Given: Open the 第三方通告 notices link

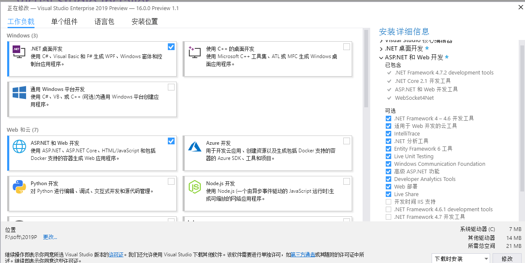Looking at the screenshot, I should point(303,255).
